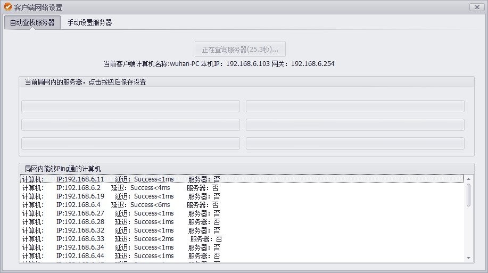
Task: Switch to 自动查找服务器 tab
Action: (x=32, y=22)
